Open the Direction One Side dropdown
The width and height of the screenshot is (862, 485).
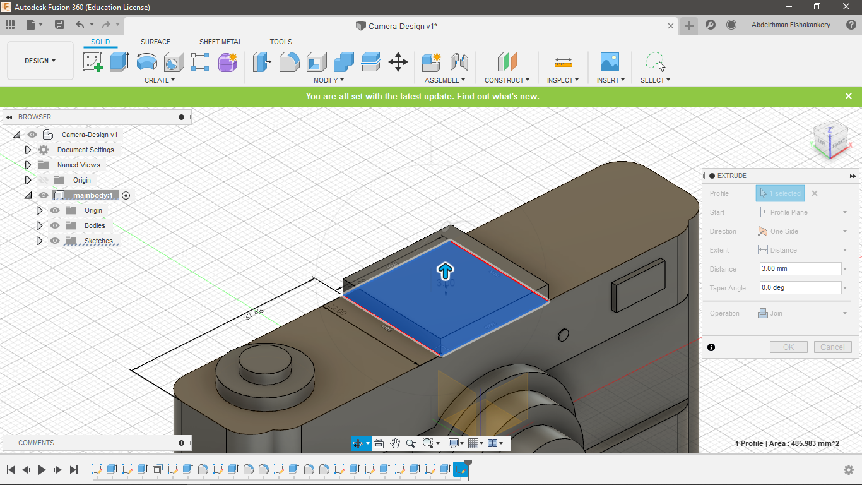(x=803, y=231)
